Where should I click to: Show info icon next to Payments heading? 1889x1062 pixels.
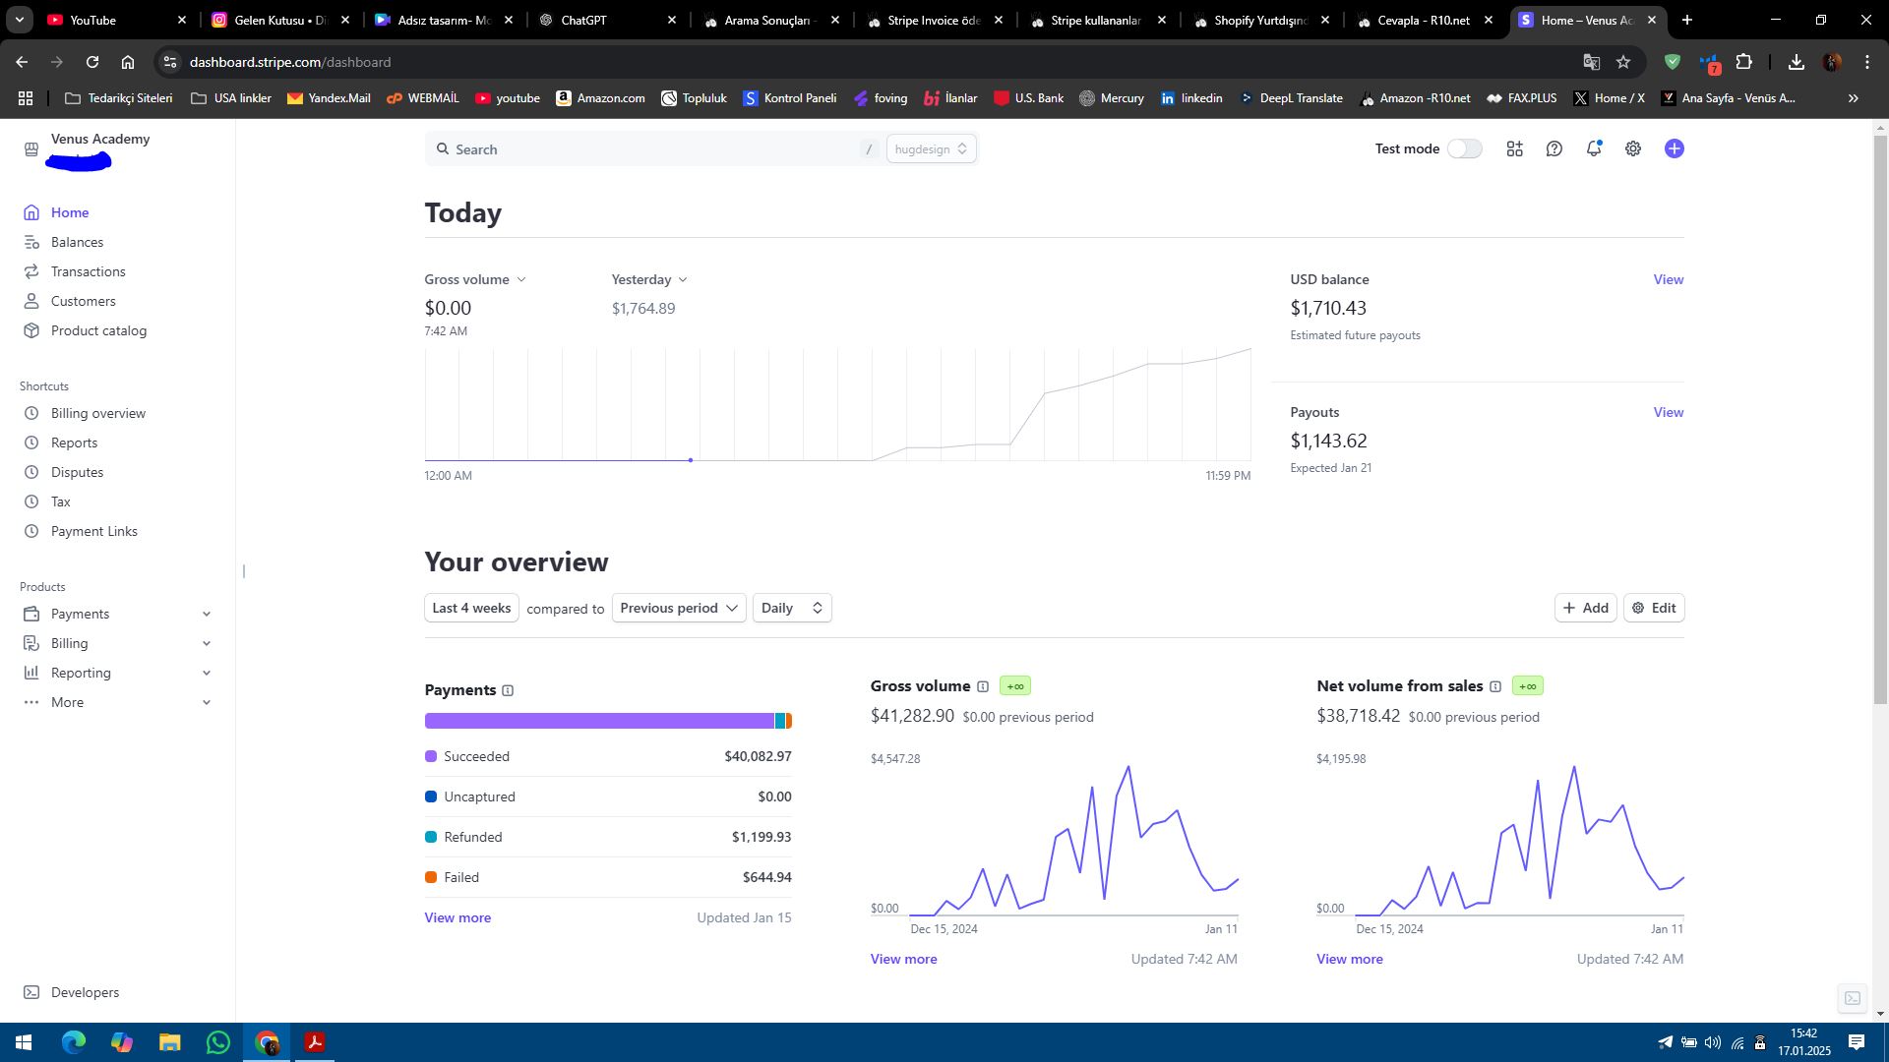(x=508, y=690)
